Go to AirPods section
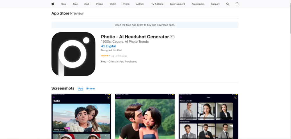Screen dimensions: 291x139 [x=140, y=4]
